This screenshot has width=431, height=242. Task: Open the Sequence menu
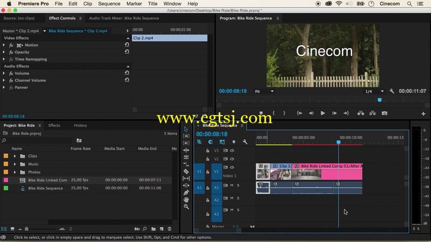[x=109, y=4]
